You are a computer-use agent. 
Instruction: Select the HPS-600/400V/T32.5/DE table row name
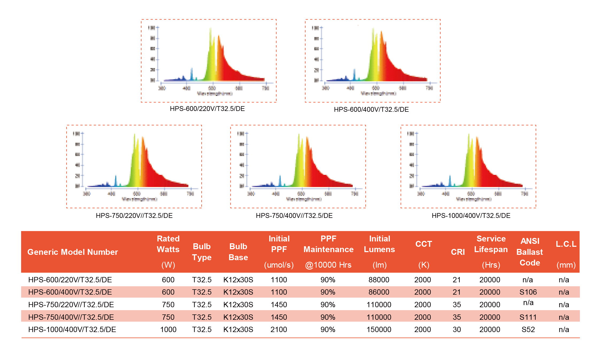[x=70, y=292]
